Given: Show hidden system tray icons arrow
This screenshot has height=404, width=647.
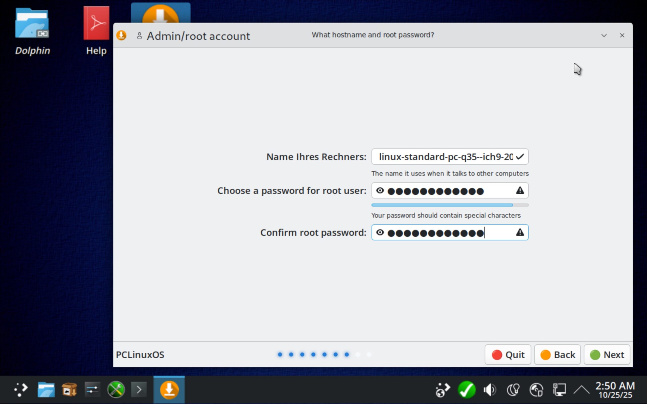Looking at the screenshot, I should [x=582, y=390].
